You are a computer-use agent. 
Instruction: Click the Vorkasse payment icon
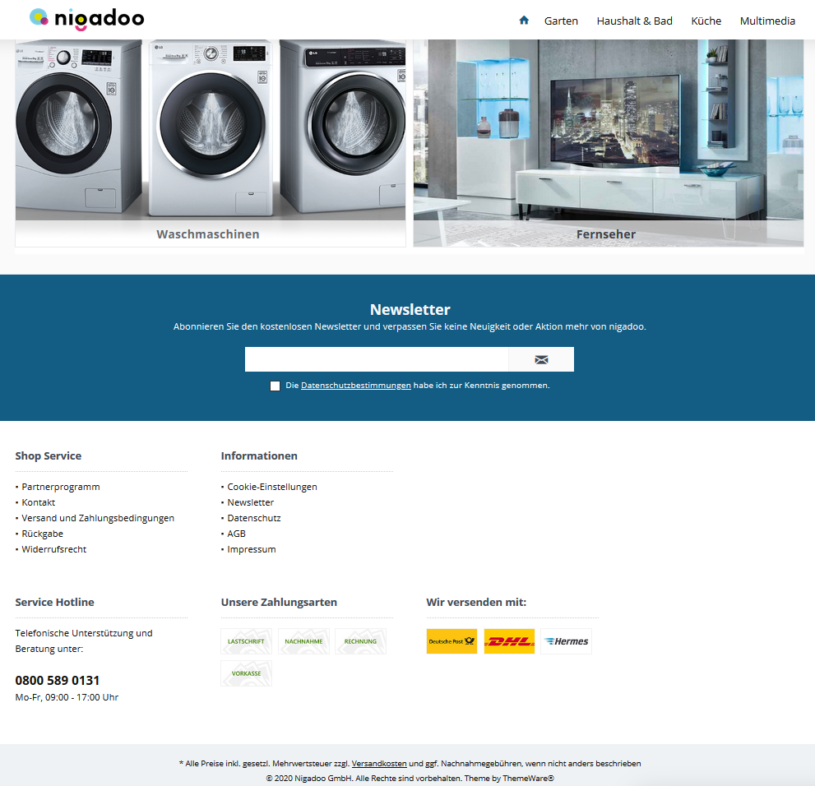coord(247,673)
